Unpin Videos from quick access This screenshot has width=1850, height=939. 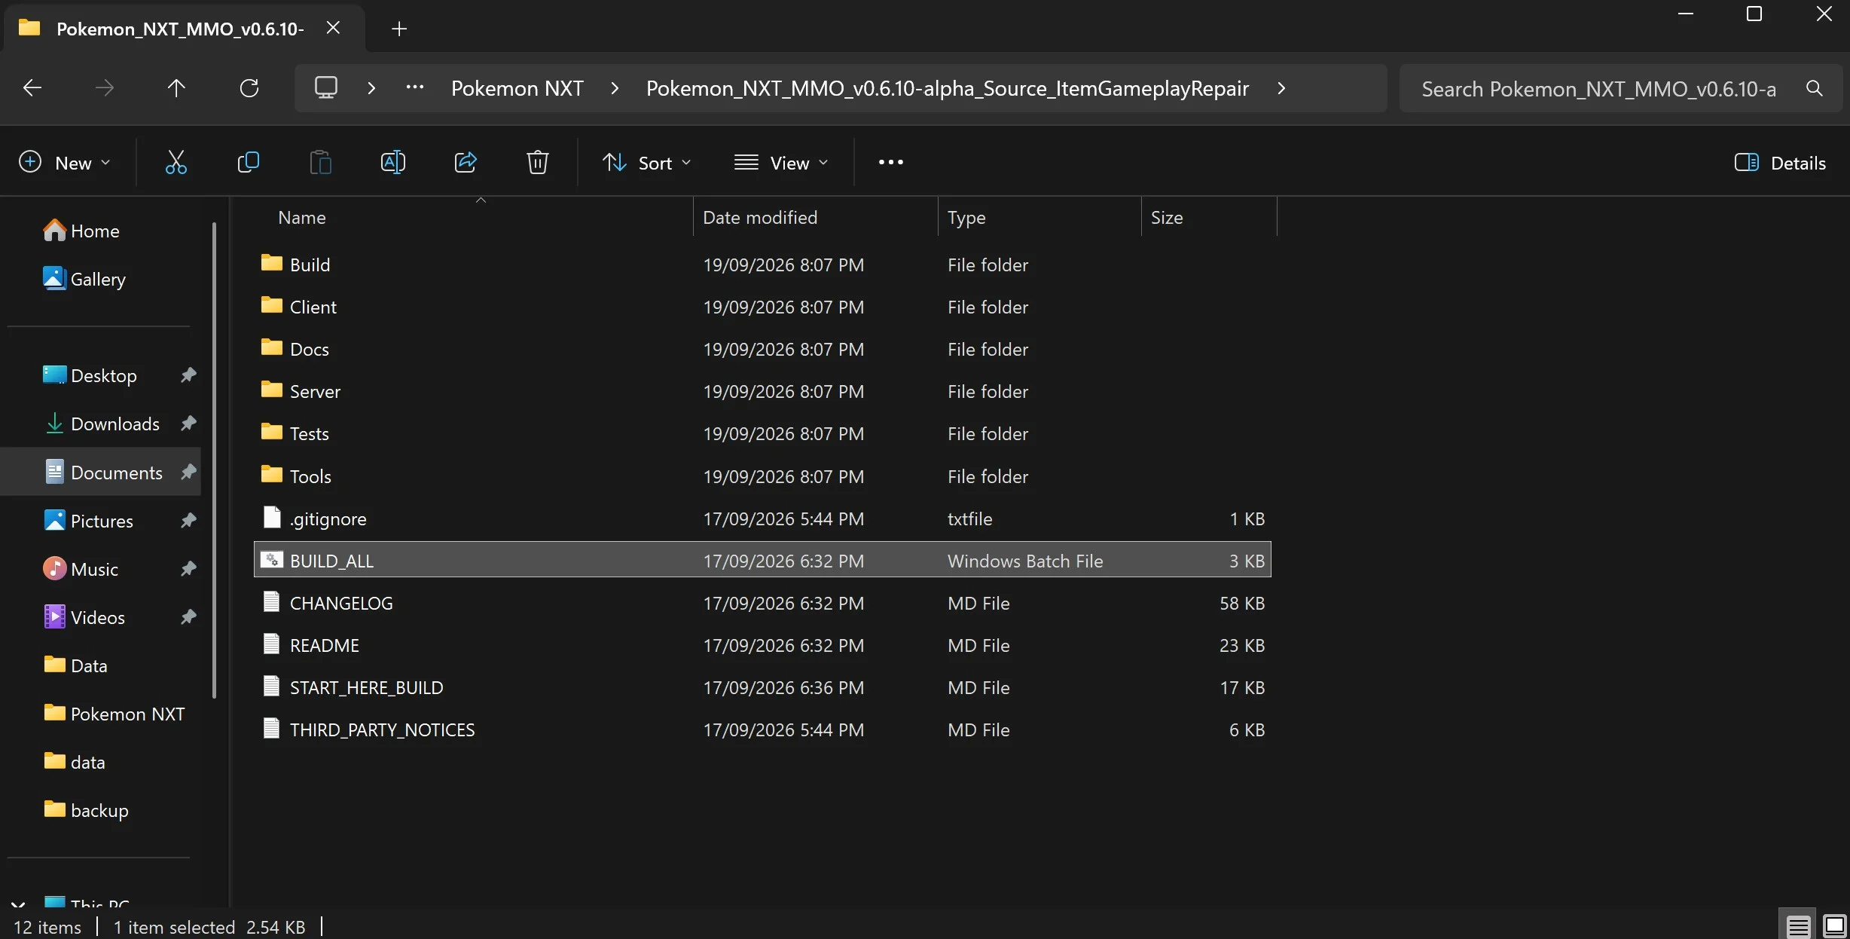(x=188, y=616)
